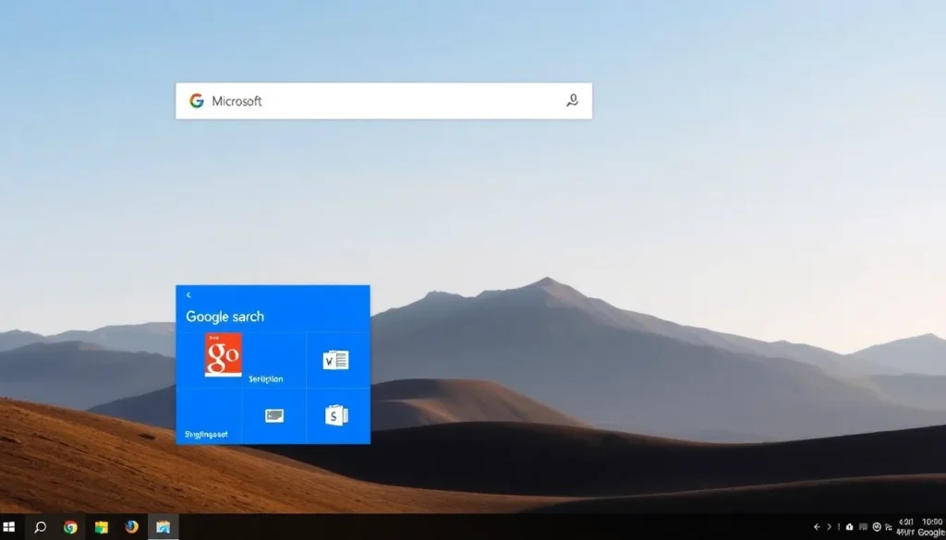Open the red 'go' Google tile
The height and width of the screenshot is (540, 946).
pyautogui.click(x=224, y=355)
